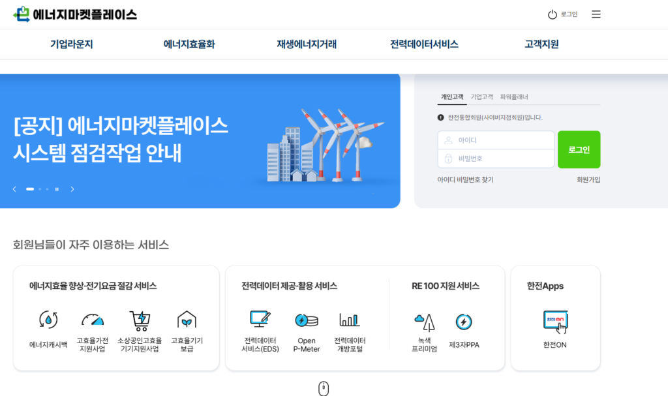The width and height of the screenshot is (668, 396).
Task: Click the 아이디 input field
Action: tap(496, 140)
